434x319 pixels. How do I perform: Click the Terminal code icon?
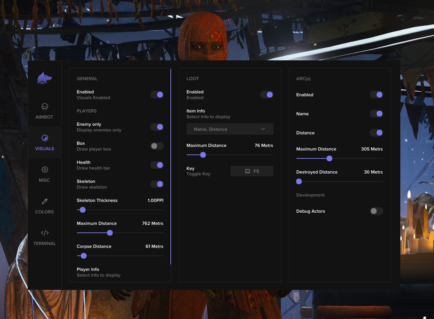coord(44,233)
